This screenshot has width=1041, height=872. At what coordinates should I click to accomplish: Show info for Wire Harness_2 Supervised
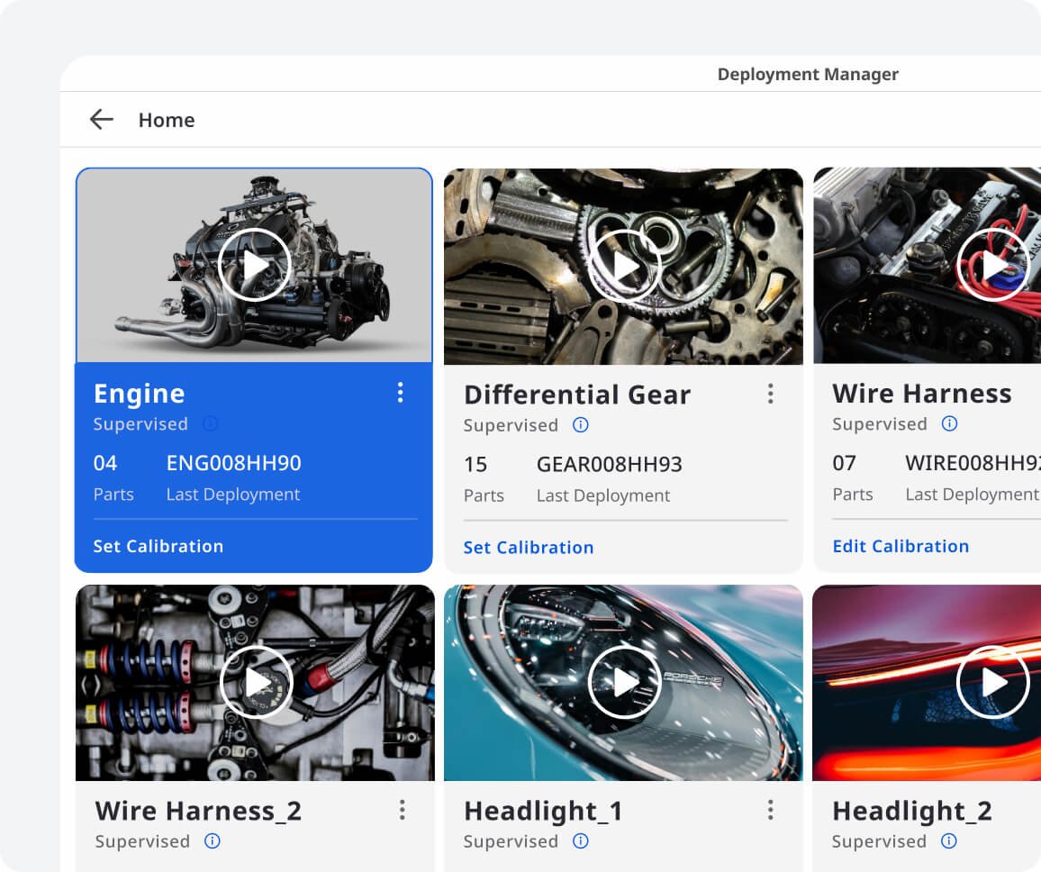(x=213, y=841)
